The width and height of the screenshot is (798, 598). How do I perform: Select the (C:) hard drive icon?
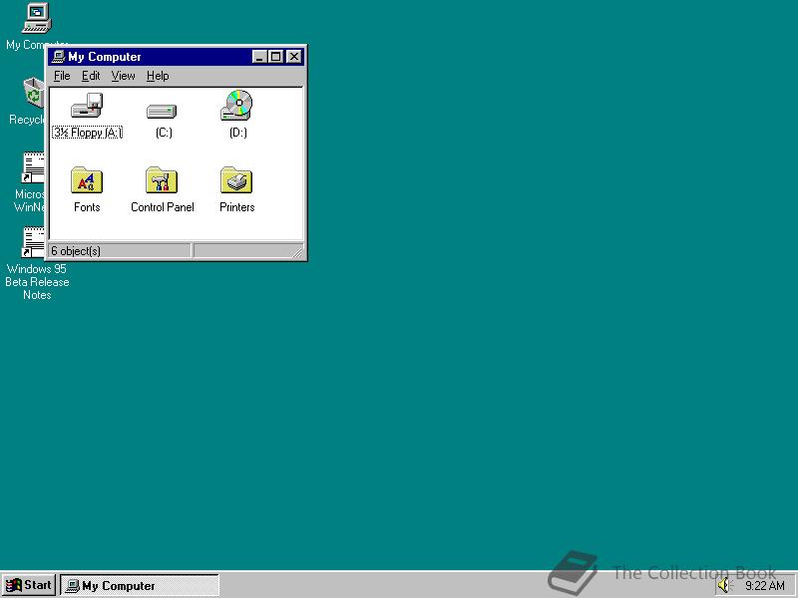click(162, 111)
